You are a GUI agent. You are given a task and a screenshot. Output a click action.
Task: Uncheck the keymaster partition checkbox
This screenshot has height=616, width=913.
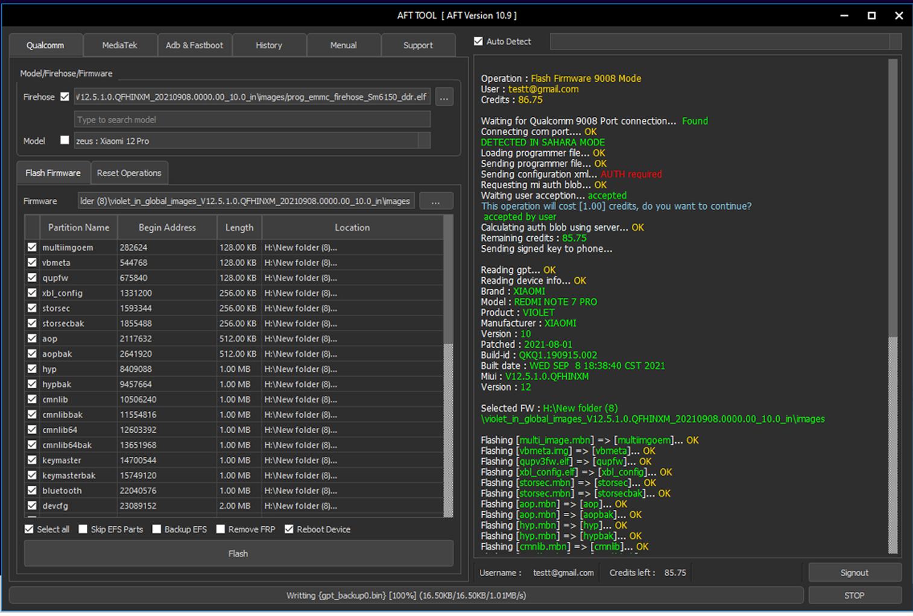[x=32, y=460]
